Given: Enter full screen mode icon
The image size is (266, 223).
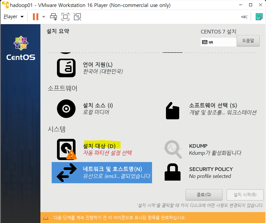Looking at the screenshot, I should tap(65, 17).
